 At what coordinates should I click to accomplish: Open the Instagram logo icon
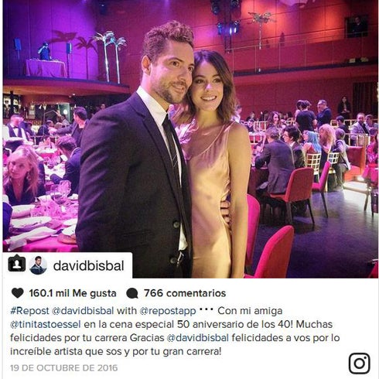[360, 364]
